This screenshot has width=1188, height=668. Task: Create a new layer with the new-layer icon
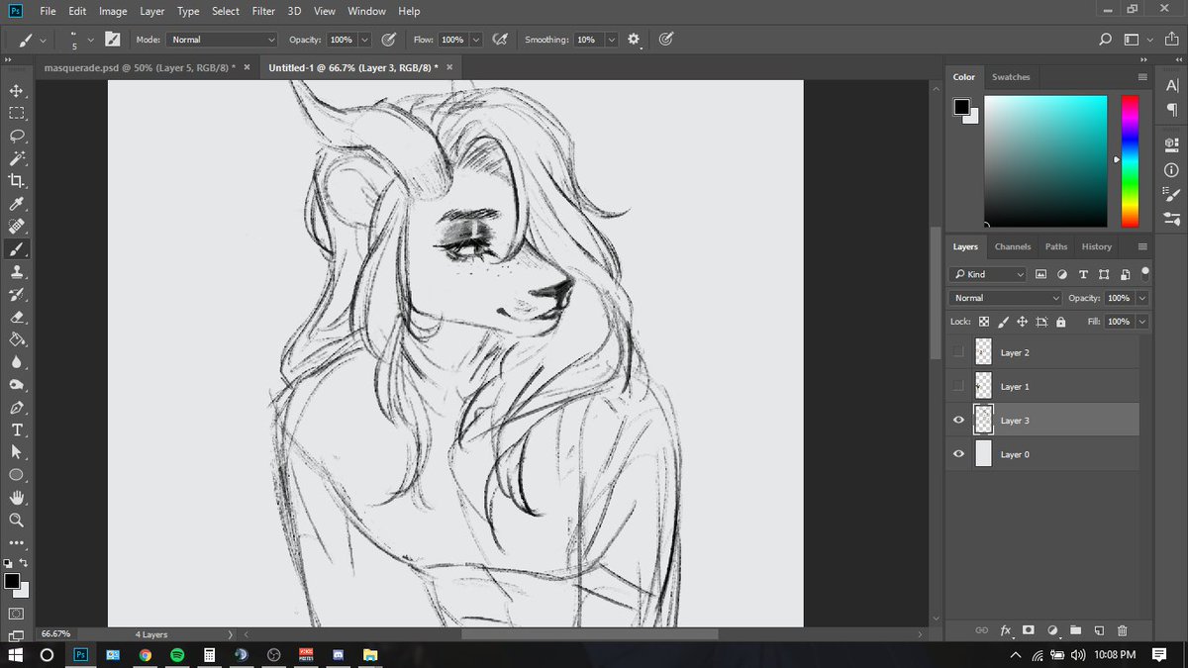point(1099,630)
